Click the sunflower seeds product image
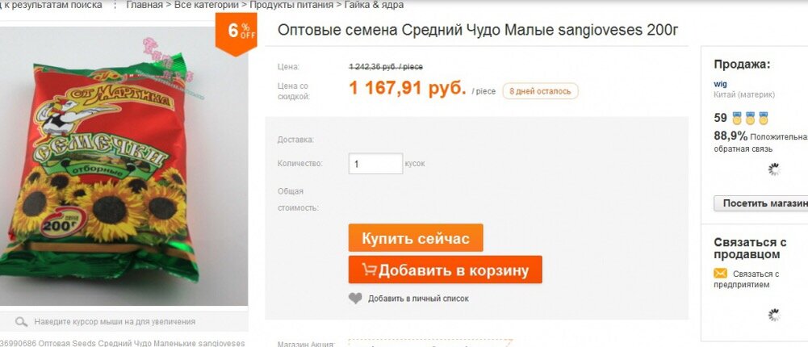Screen dimensions: 808x347 124,165
